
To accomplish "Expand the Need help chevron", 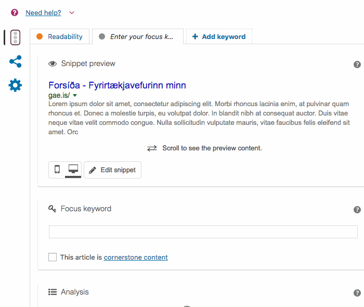I will pos(71,12).
